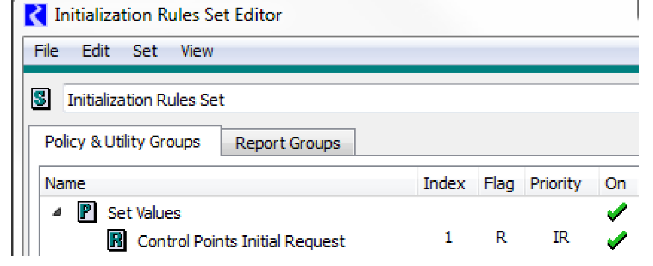Open the Set menu
Image resolution: width=653 pixels, height=266 pixels.
tap(145, 51)
